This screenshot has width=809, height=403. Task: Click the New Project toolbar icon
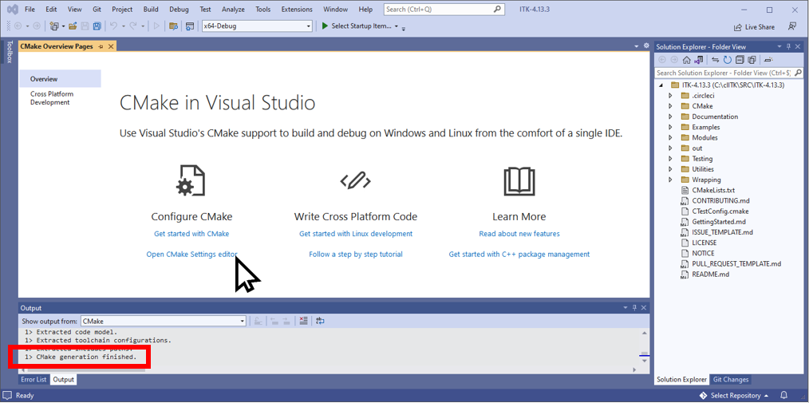53,26
